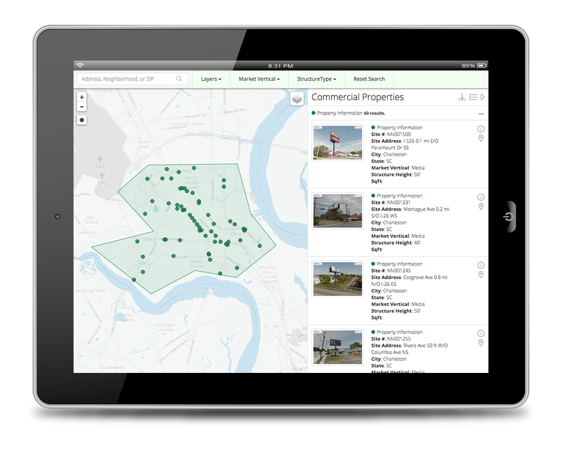The width and height of the screenshot is (562, 453).
Task: Open the photo for site NN001245
Action: (x=338, y=279)
